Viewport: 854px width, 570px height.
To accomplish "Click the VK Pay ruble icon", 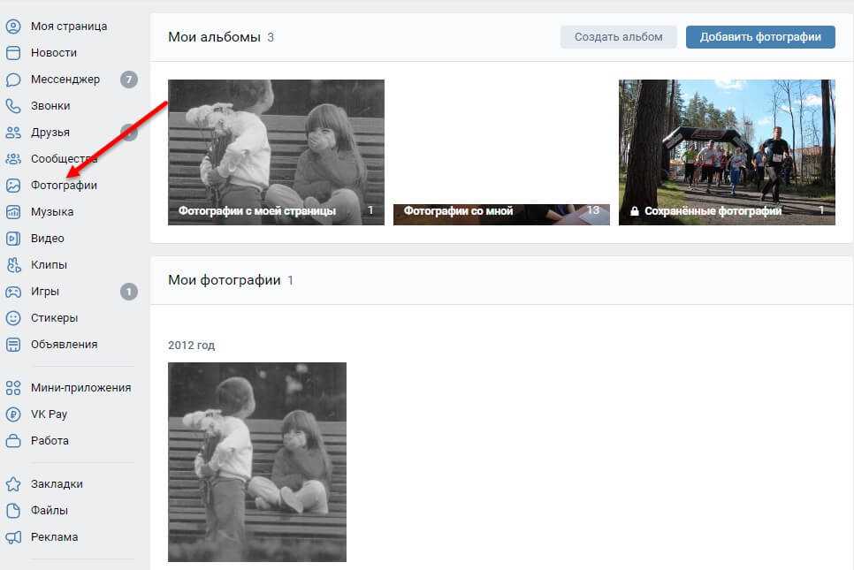I will tap(13, 414).
